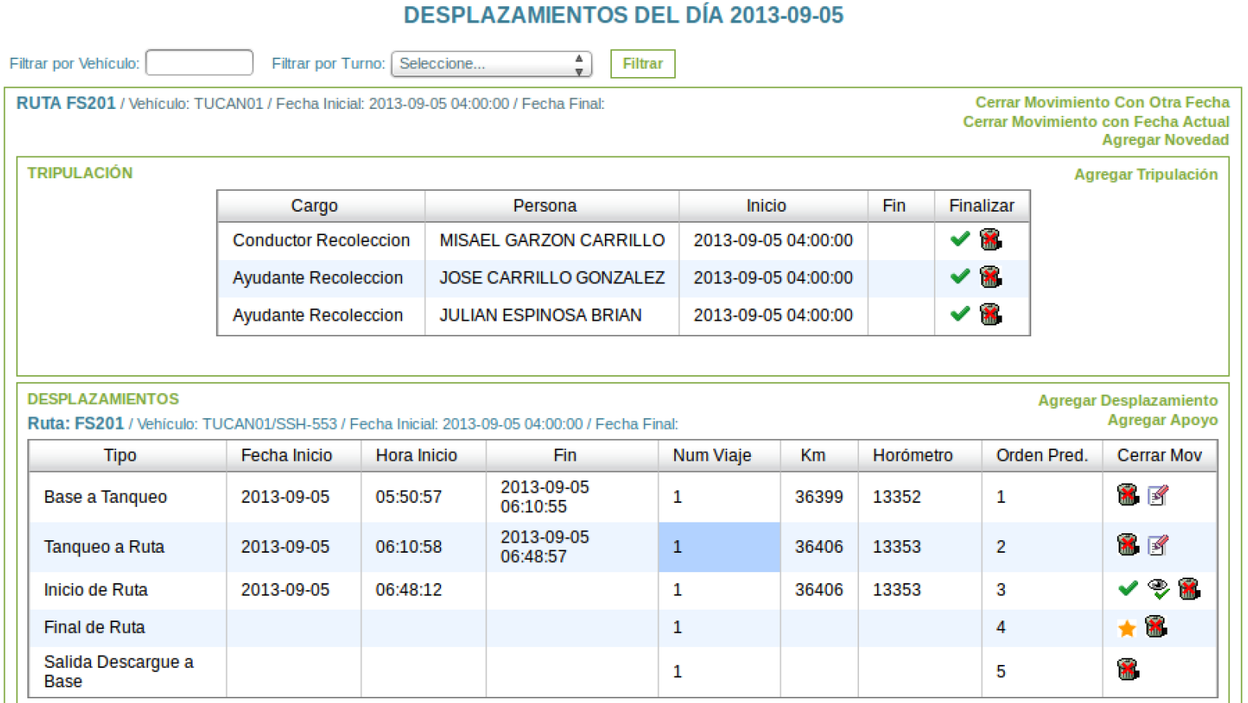Viewport: 1248px width, 703px height.
Task: Click the Cerrar Mov column header
Action: pos(1159,455)
